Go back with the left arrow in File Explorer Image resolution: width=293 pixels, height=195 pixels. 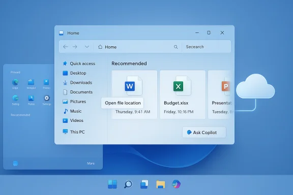click(x=66, y=47)
